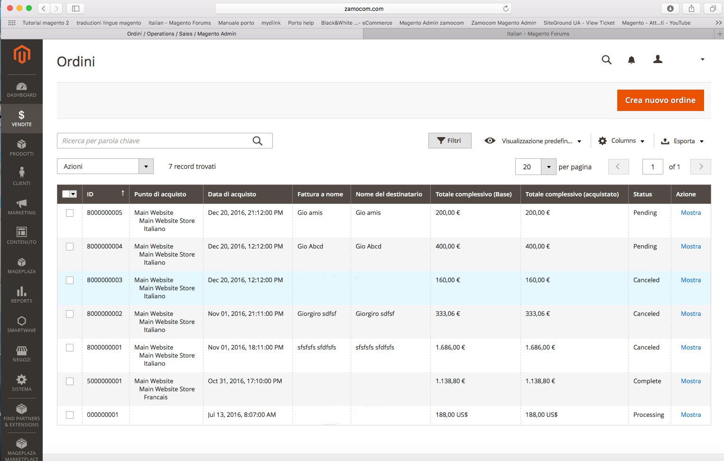Go to previous page arrow
Screen dimensions: 724x461
point(618,166)
